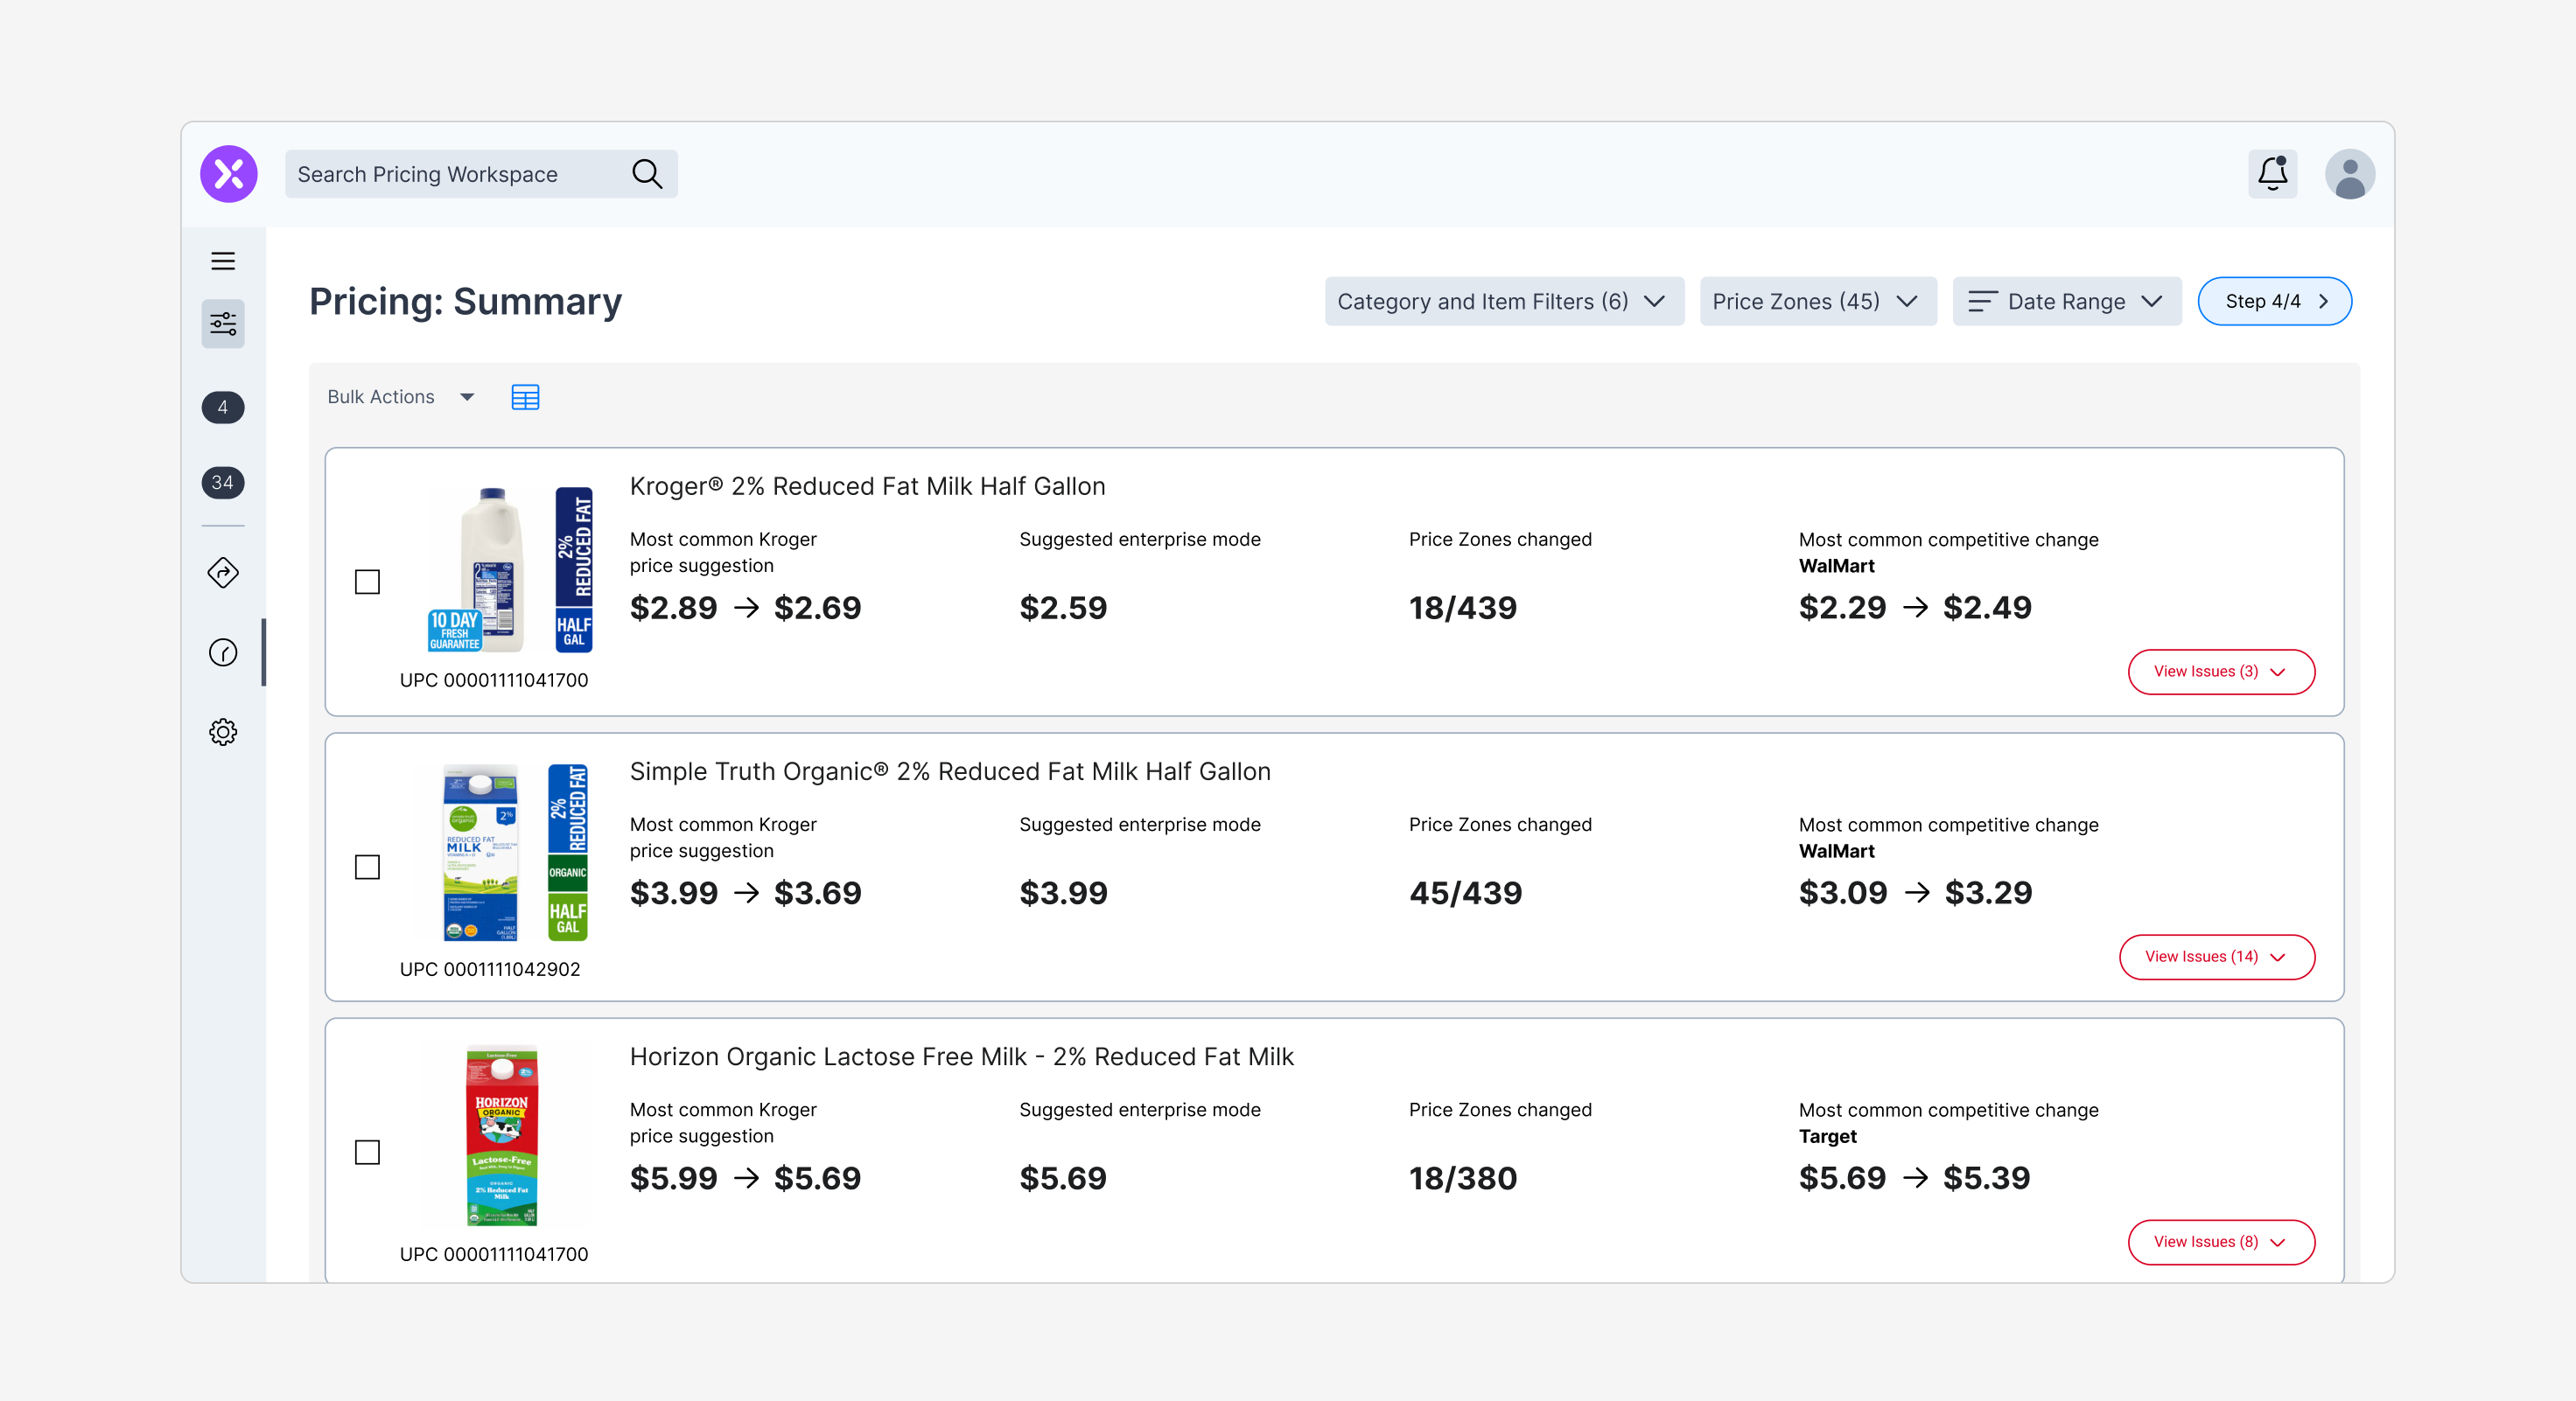Open the notifications bell
Viewport: 2576px width, 1401px height.
[2272, 174]
